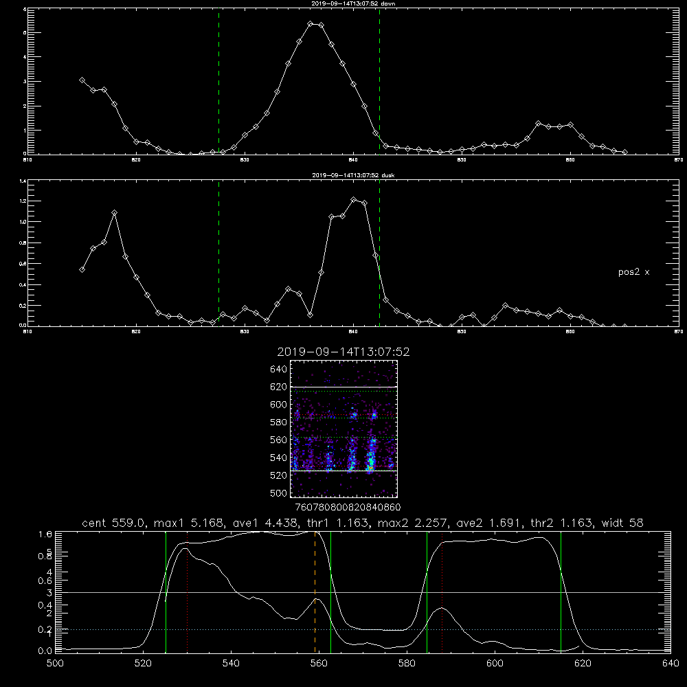Click the "widt 58" value

click(x=622, y=523)
